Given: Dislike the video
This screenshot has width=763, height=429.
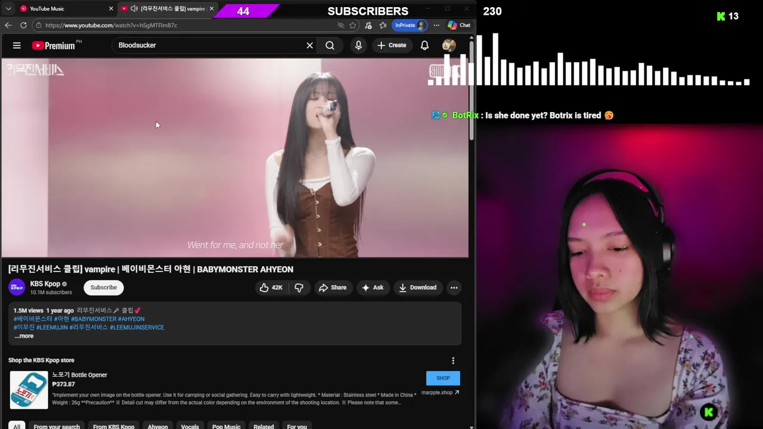Looking at the screenshot, I should (x=299, y=287).
